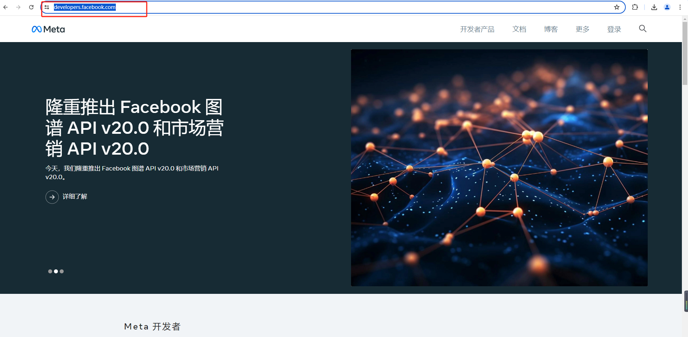Open the site search magnifier icon
This screenshot has height=337, width=688.
643,29
